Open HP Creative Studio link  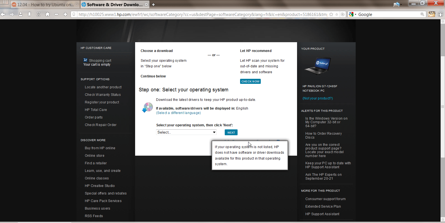(100, 186)
